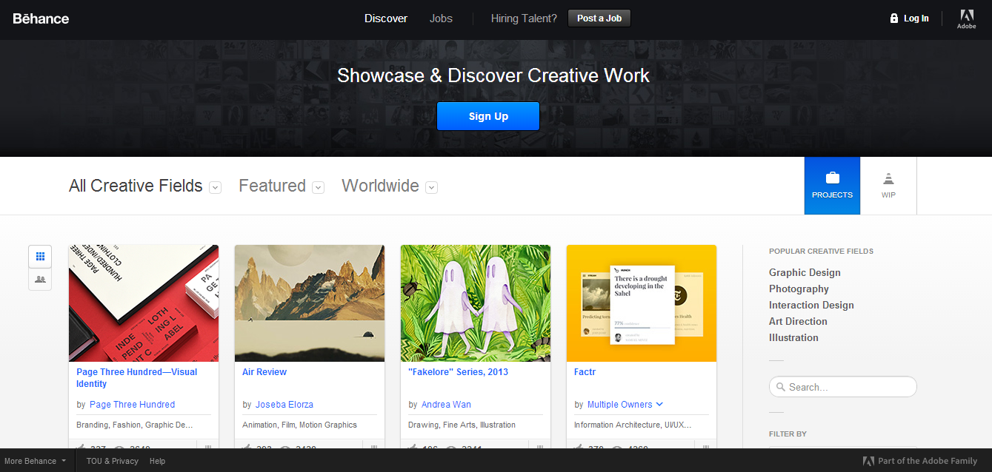Go to the Jobs nav item
This screenshot has height=472, width=992.
click(x=441, y=18)
